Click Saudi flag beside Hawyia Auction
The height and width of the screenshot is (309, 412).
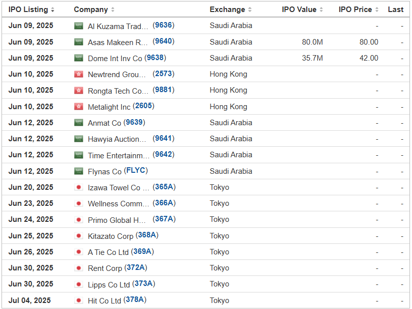pyautogui.click(x=79, y=139)
